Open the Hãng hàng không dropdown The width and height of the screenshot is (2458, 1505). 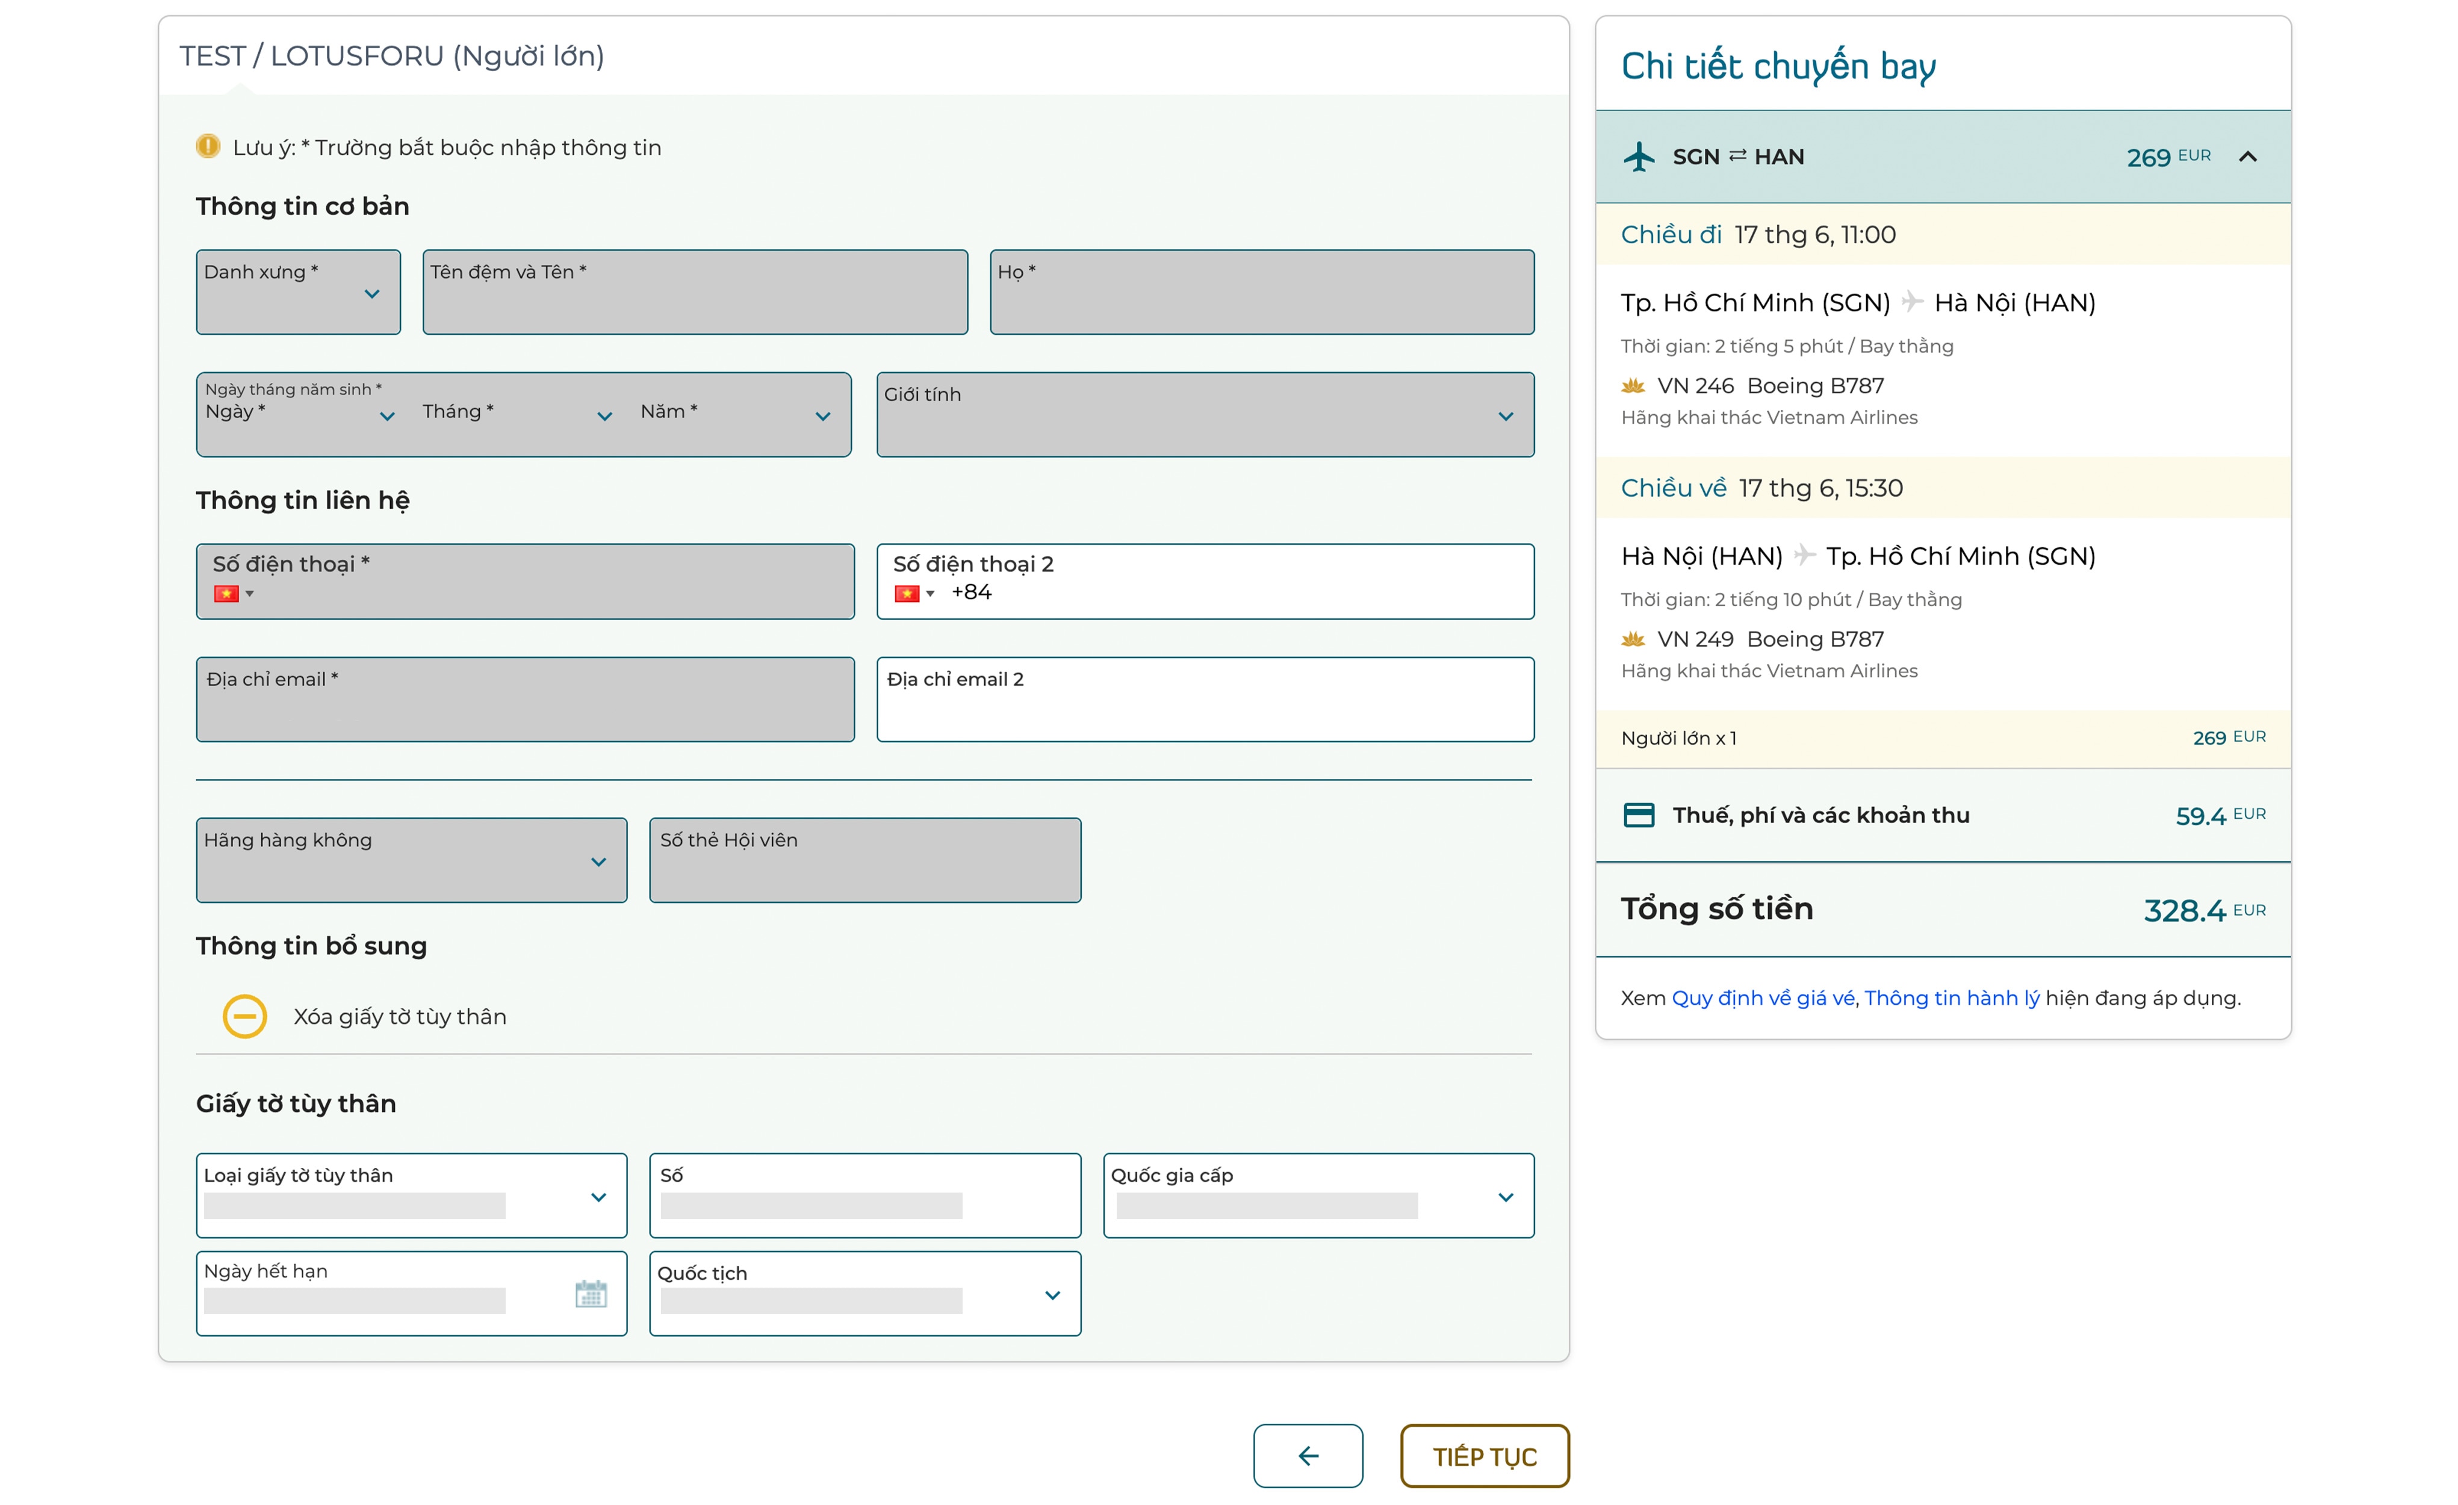(x=412, y=861)
